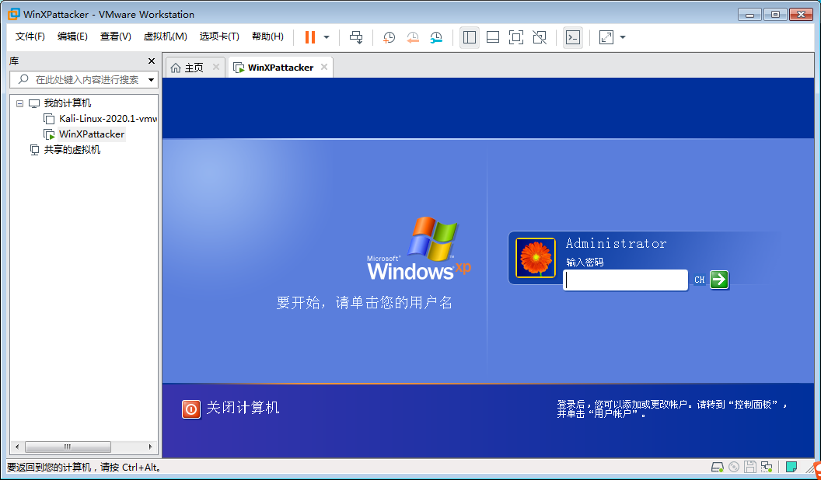Click the library search field
Screen dimensions: 821x480
tap(84, 80)
